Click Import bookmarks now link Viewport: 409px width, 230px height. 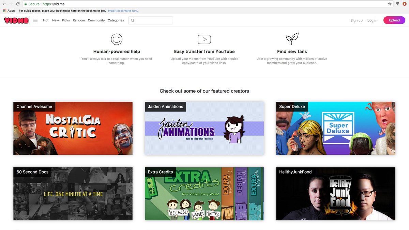point(124,11)
